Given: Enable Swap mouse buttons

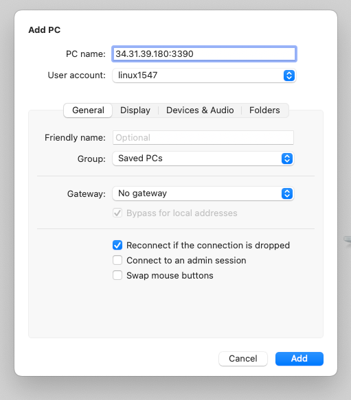Looking at the screenshot, I should (117, 275).
